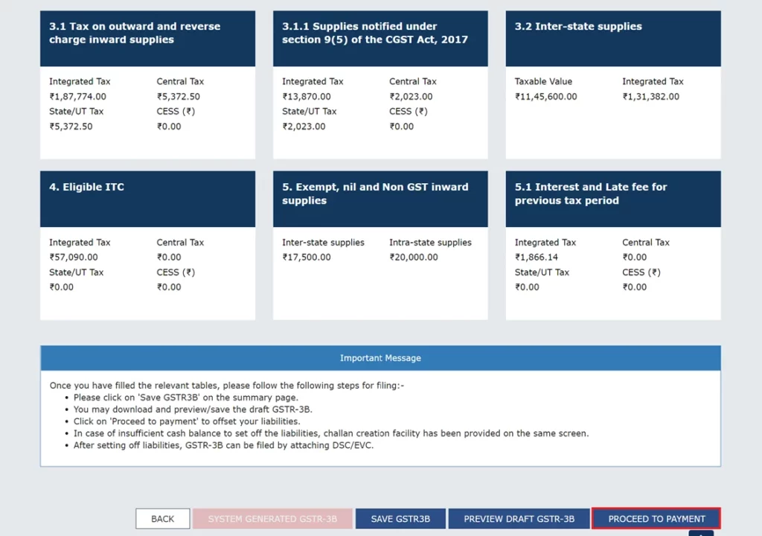The image size is (762, 536).
Task: Open PREVIEW DRAFT GSTR-3B
Action: point(519,519)
